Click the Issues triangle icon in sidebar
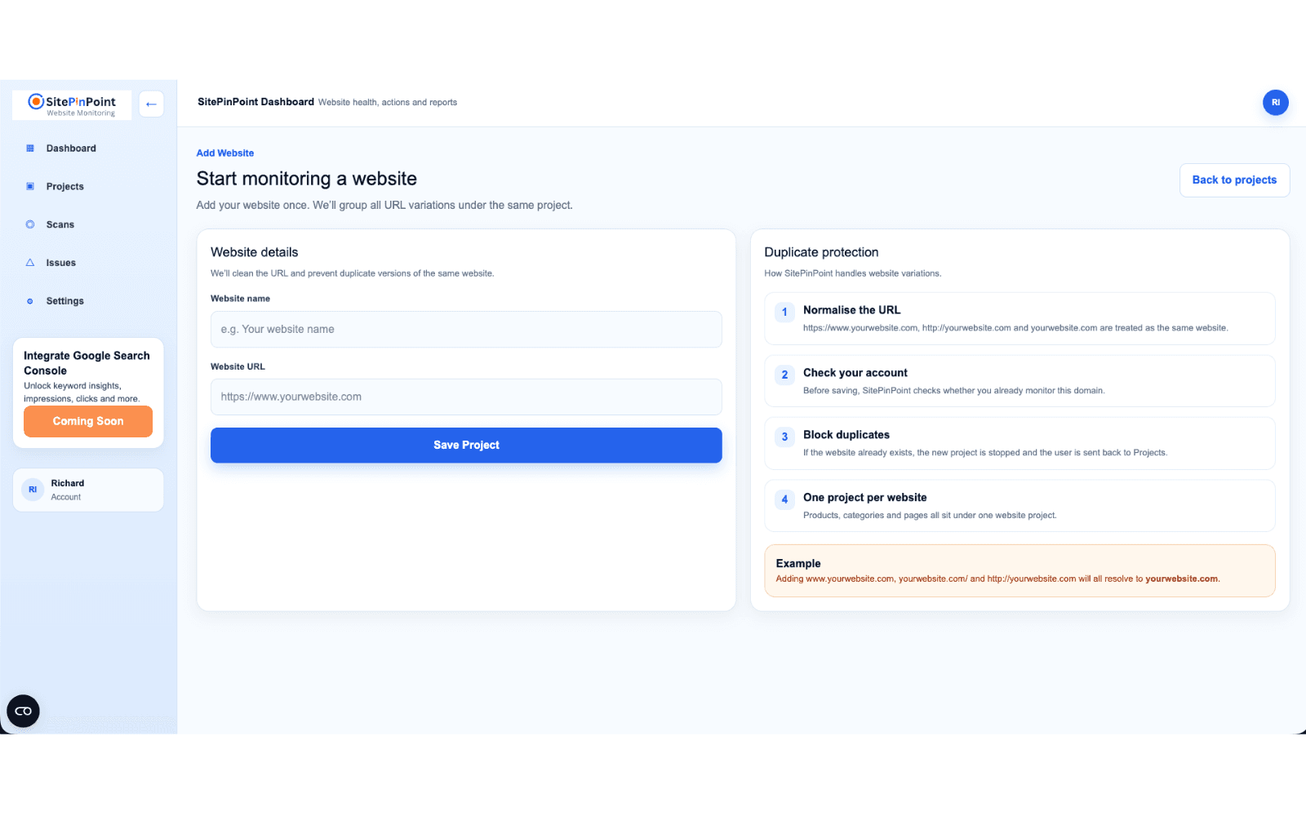1306x816 pixels. [x=30, y=263]
